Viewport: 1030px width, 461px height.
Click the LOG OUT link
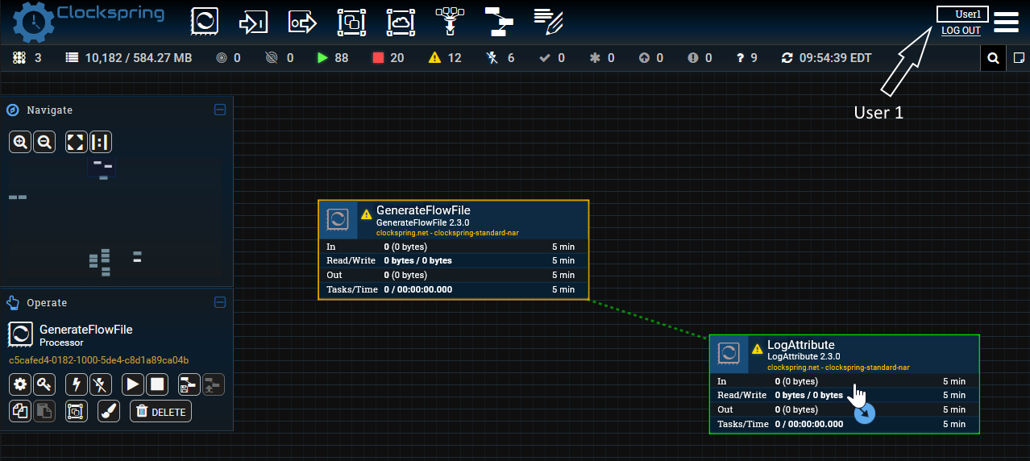pyautogui.click(x=961, y=31)
